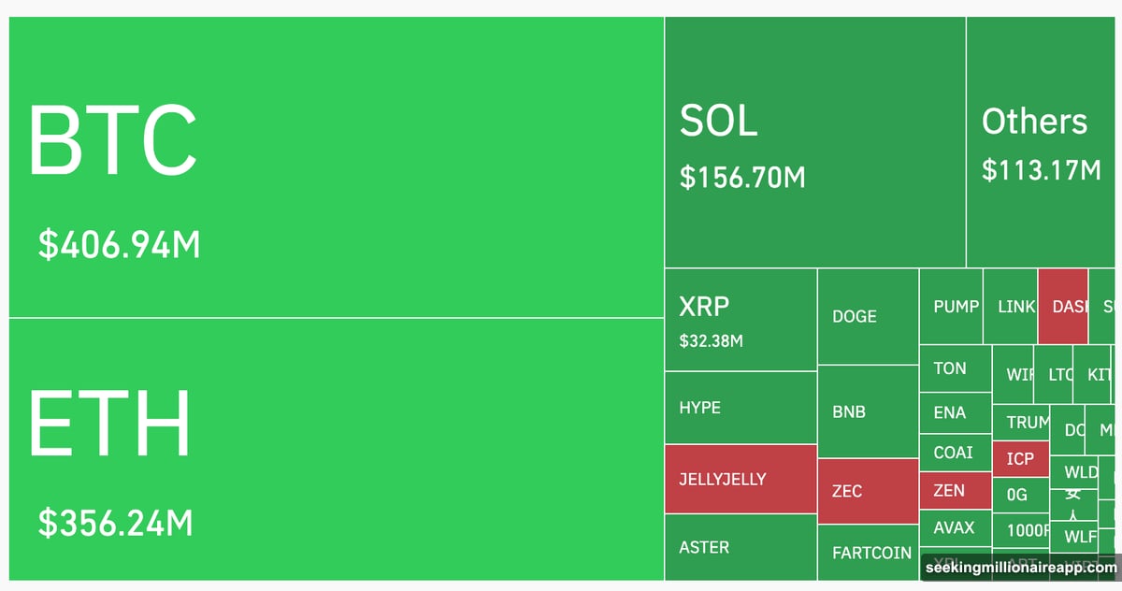Select the BNB tile
The height and width of the screenshot is (591, 1122).
click(868, 411)
